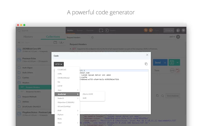Viewport: 202px width, 126px height.
Task: Expand the Java submenu
Action: [67, 90]
